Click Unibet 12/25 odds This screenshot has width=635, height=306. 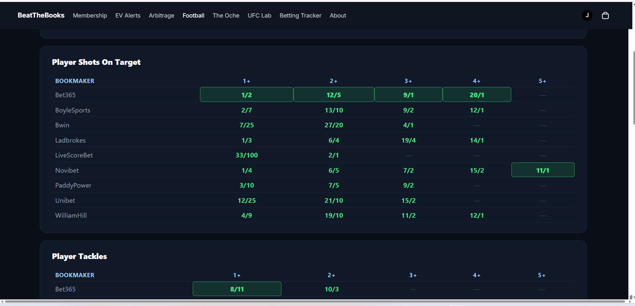[247, 200]
